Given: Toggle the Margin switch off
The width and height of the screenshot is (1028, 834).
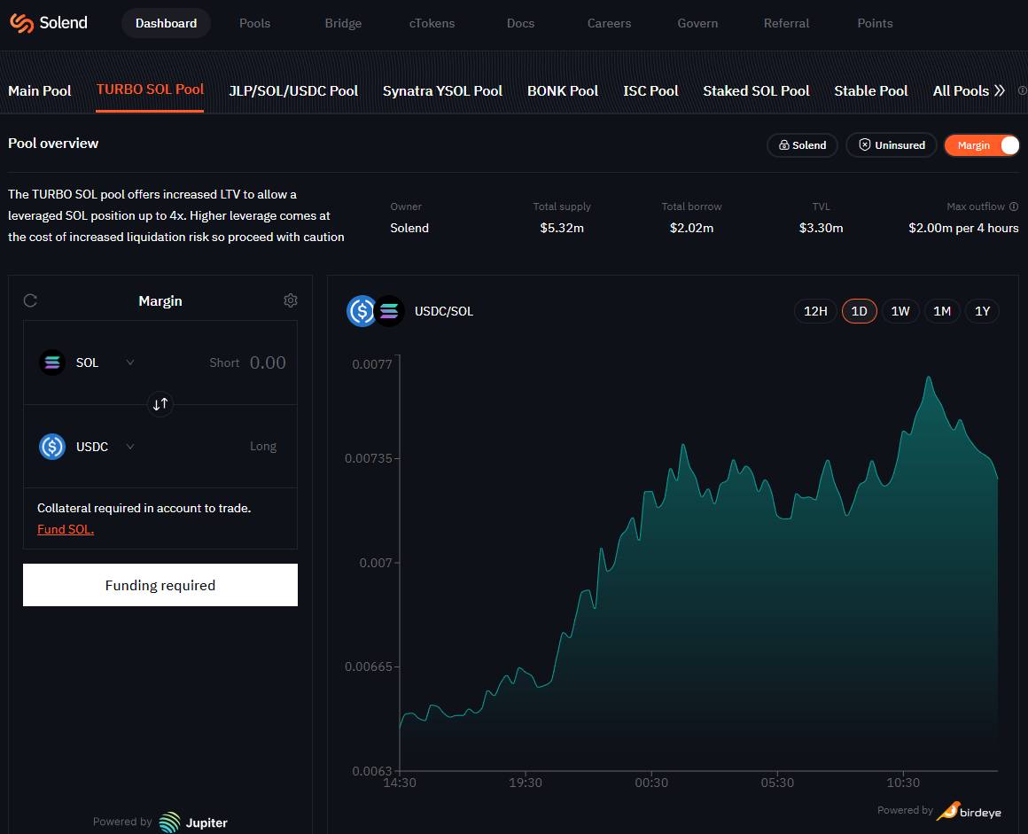Looking at the screenshot, I should coord(981,144).
